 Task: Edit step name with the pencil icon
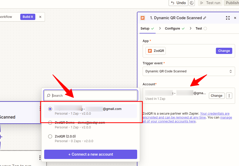point(205,18)
